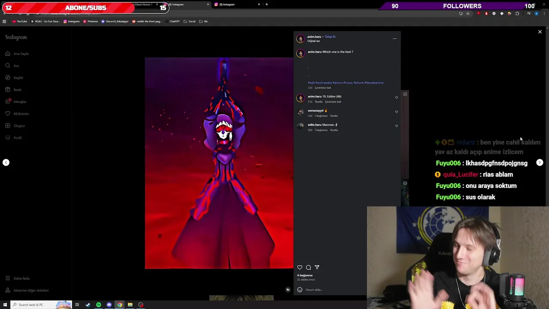Reply to the editz.haru comment
The width and height of the screenshot is (549, 309).
[x=334, y=130]
